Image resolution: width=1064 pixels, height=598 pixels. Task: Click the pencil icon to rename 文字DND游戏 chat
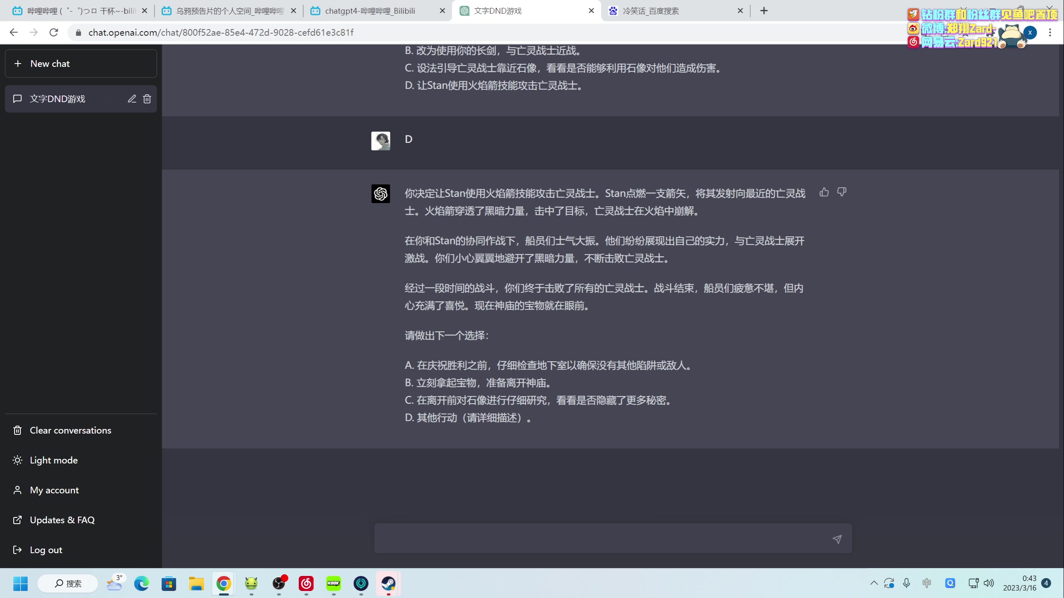coord(132,99)
